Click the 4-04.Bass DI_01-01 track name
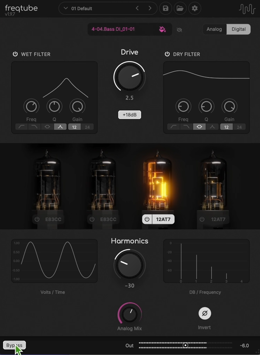 [x=113, y=29]
